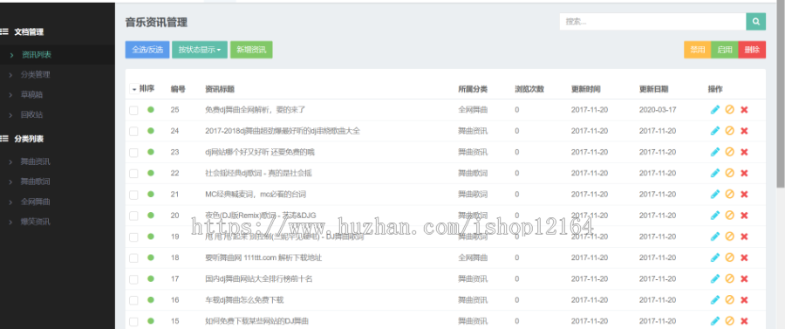Click the red 删除 button
This screenshot has height=329, width=785.
pyautogui.click(x=752, y=50)
